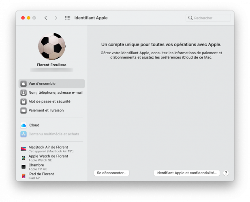Select Chambre Apple TV 4K device
The width and height of the screenshot is (250, 202).
tap(51, 167)
